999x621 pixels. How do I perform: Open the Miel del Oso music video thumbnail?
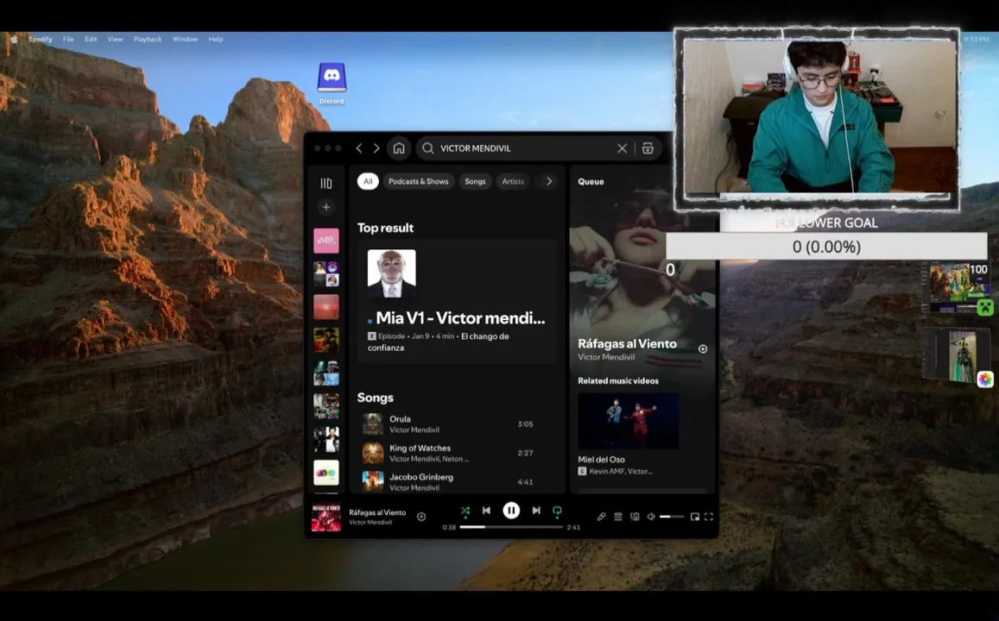(x=629, y=421)
